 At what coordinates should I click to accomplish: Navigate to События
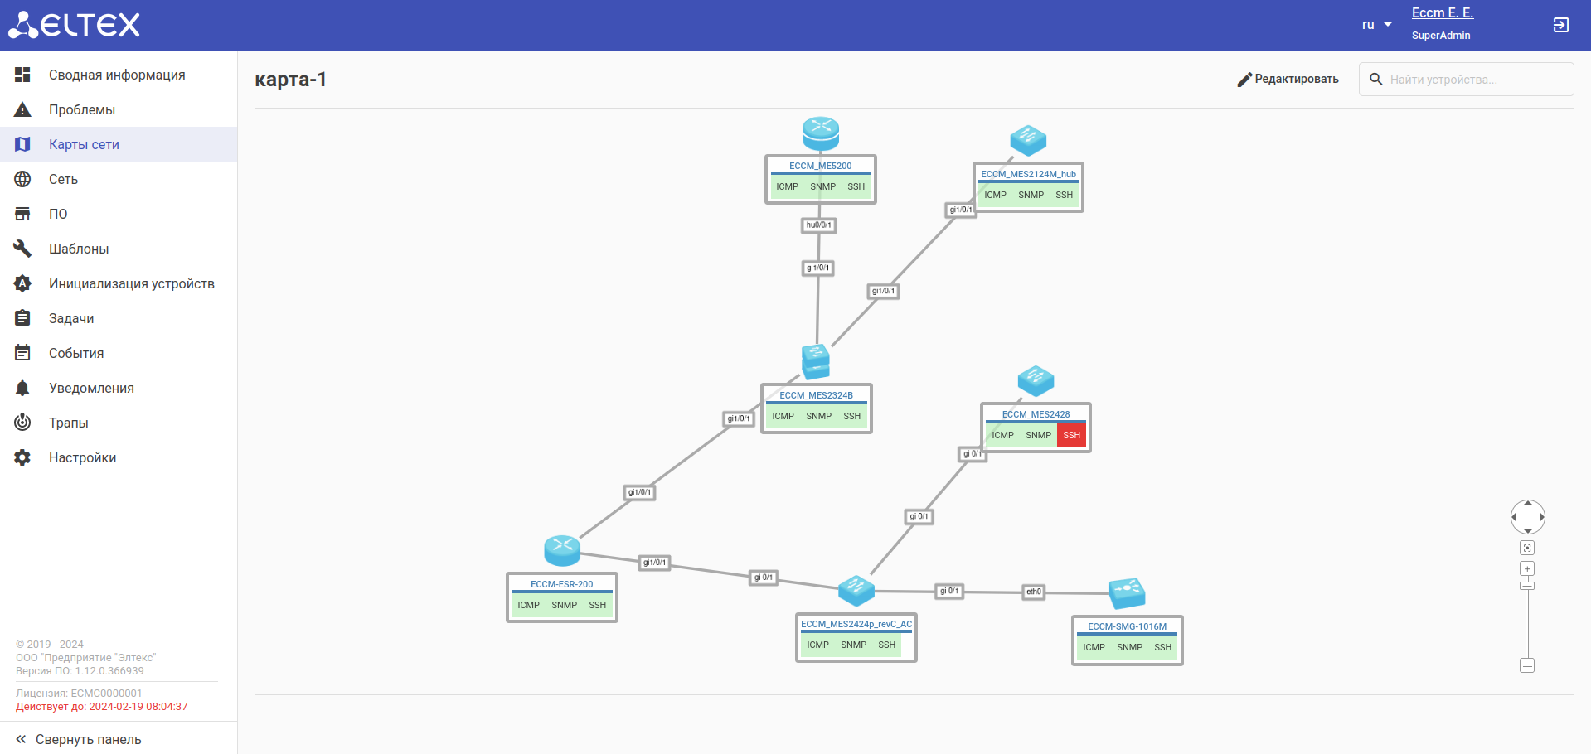point(119,353)
